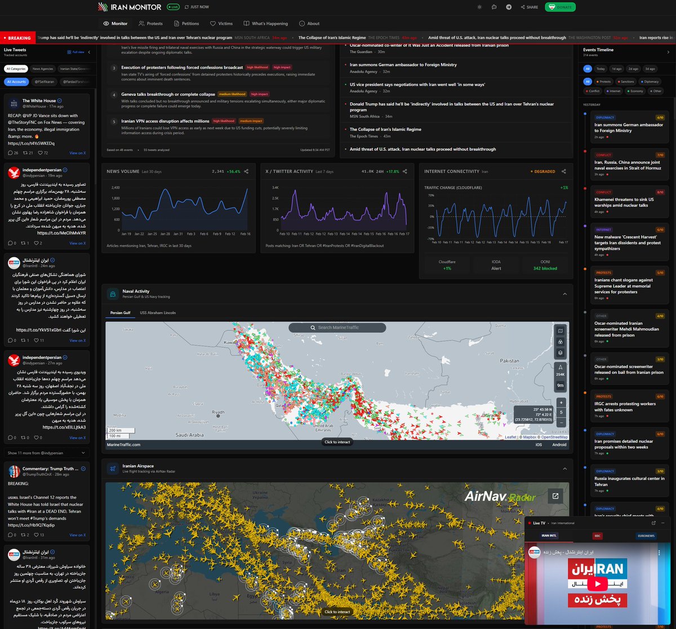Viewport: 676px width, 629px height.
Task: Click MarineTraffic layers stack icon
Action: [560, 353]
